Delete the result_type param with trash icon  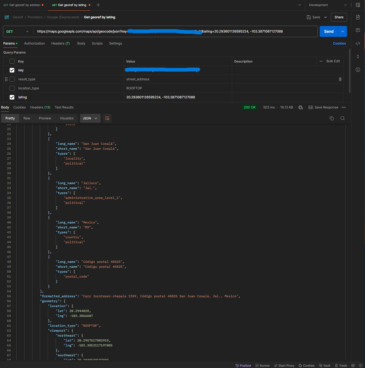tap(340, 79)
